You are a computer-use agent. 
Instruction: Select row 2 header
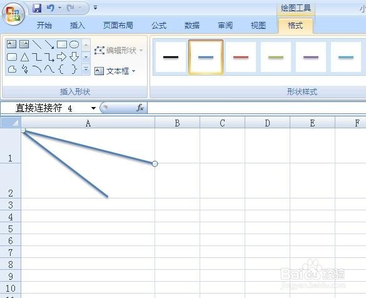coord(11,181)
